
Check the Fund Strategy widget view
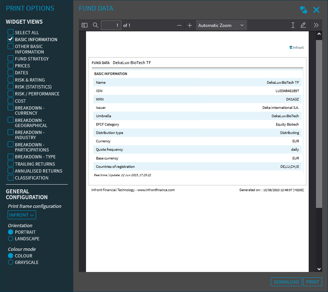11,59
